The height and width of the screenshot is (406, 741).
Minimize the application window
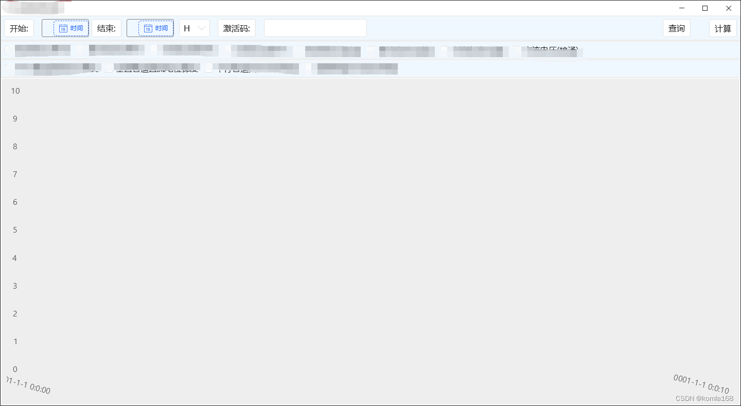point(682,8)
